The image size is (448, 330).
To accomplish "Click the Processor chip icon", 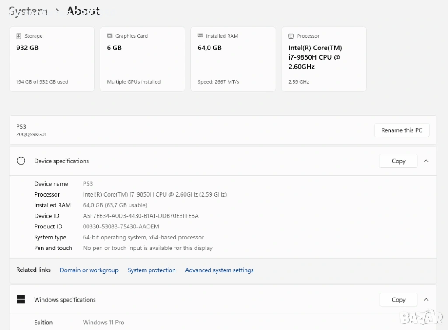I will coord(291,36).
